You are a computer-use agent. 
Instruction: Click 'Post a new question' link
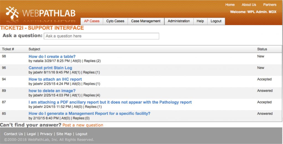tap(83, 125)
